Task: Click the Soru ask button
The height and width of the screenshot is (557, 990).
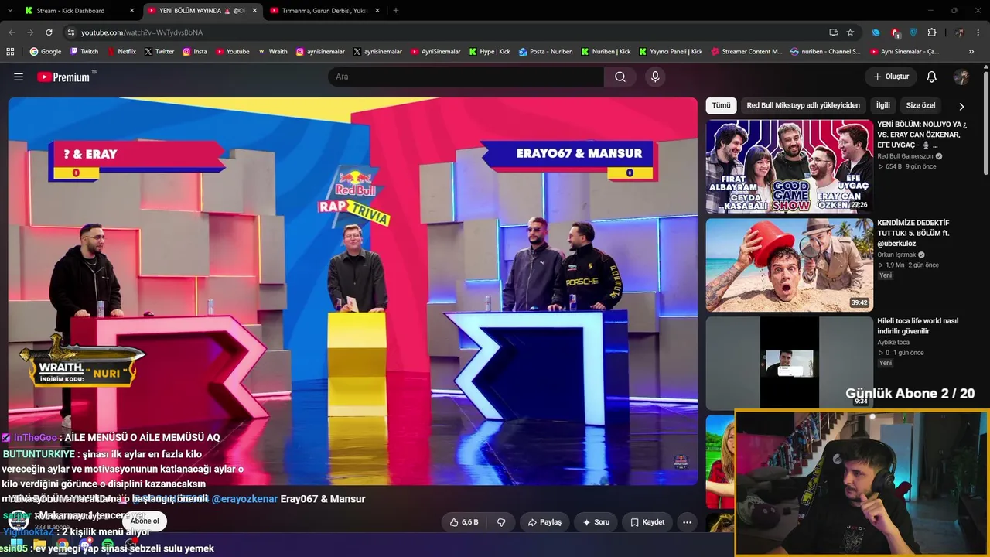Action: tap(596, 522)
